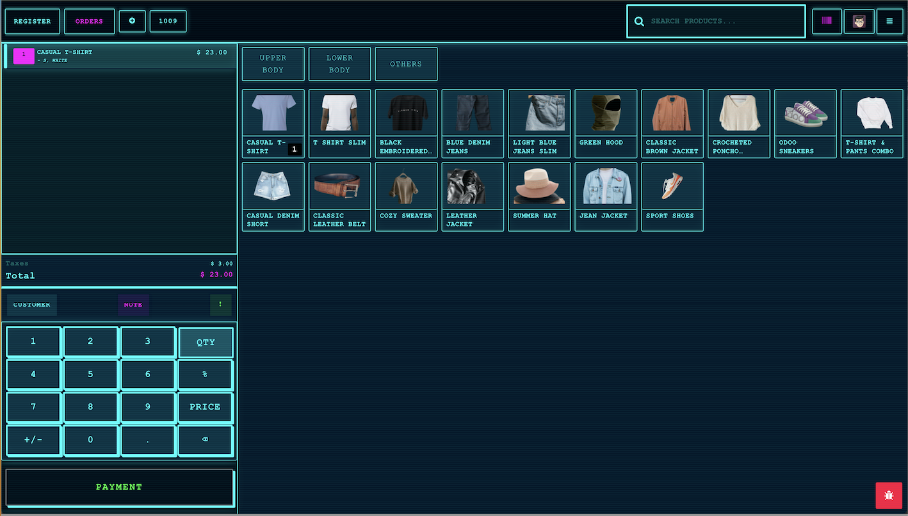Screen dimensions: 908x516
Task: Open the Orders screen
Action: click(89, 21)
